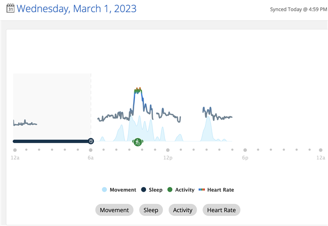Screen dimensions: 328x226
Task: Click the 6p timeline marker dot
Action: click(x=245, y=150)
